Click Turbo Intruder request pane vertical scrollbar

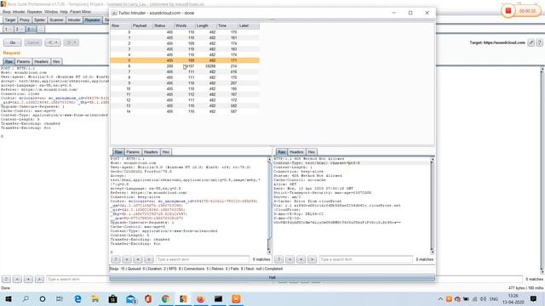coord(269,206)
